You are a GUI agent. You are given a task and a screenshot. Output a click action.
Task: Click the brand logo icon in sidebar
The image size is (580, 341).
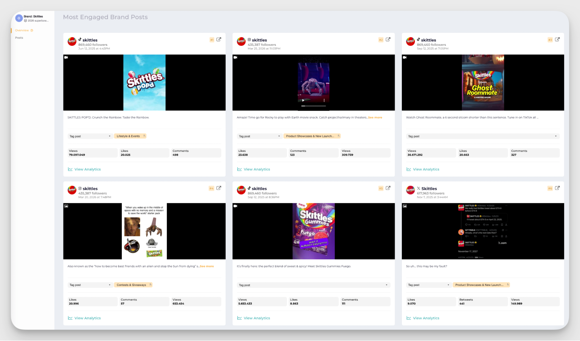[19, 18]
